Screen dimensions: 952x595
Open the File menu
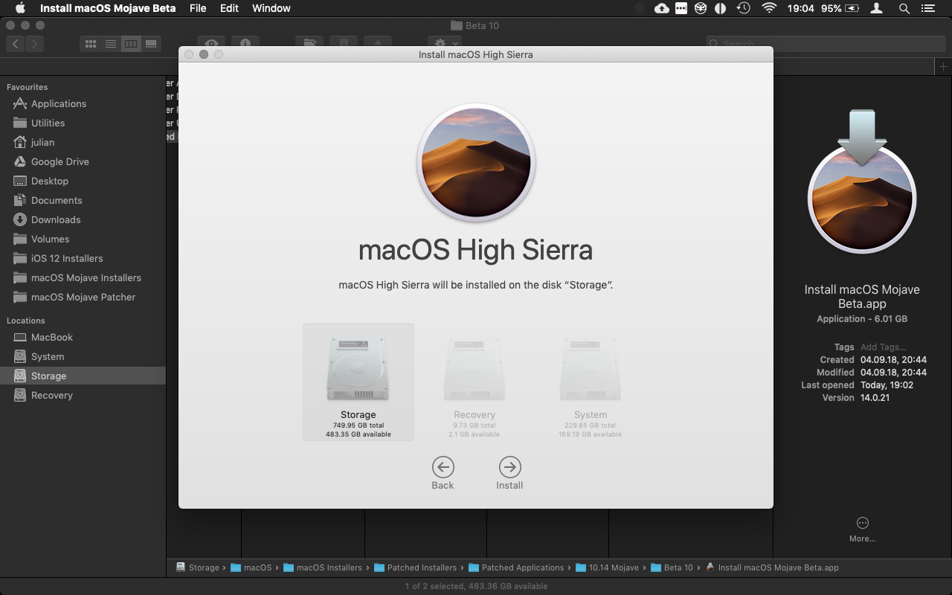click(x=198, y=8)
